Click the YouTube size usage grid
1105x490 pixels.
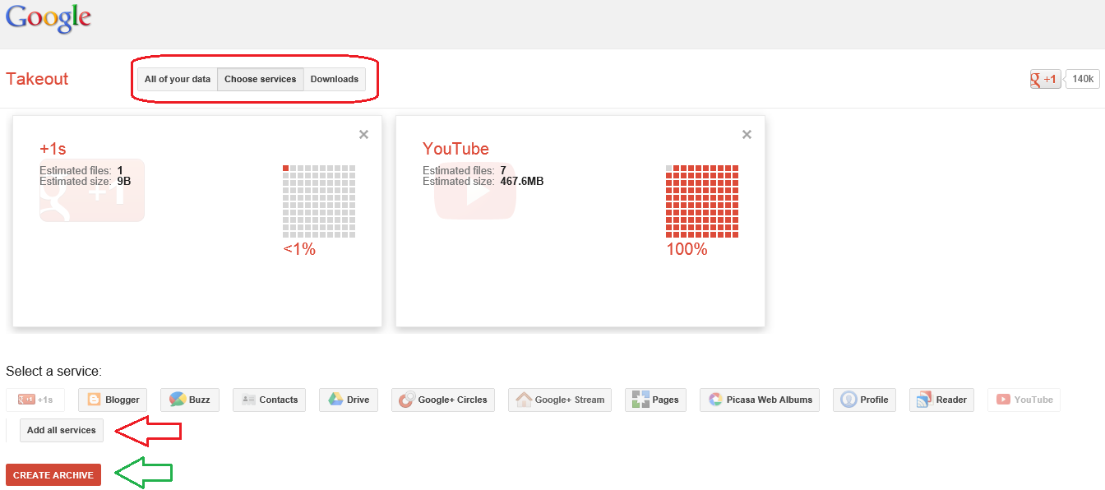702,201
